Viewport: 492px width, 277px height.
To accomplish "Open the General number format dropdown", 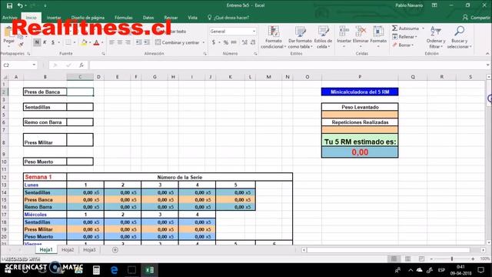I will pyautogui.click(x=254, y=32).
